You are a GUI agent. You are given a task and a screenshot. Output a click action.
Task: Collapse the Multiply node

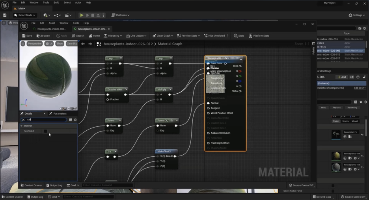coord(170,89)
